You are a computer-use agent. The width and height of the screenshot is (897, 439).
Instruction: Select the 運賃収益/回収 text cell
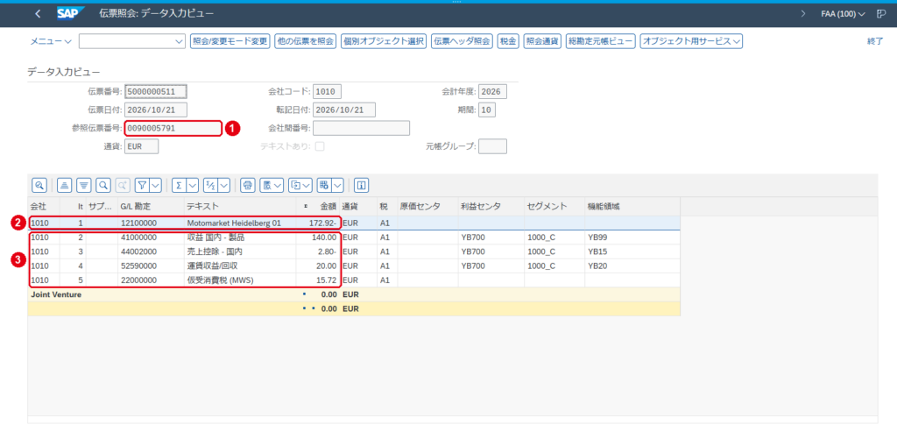pos(239,266)
